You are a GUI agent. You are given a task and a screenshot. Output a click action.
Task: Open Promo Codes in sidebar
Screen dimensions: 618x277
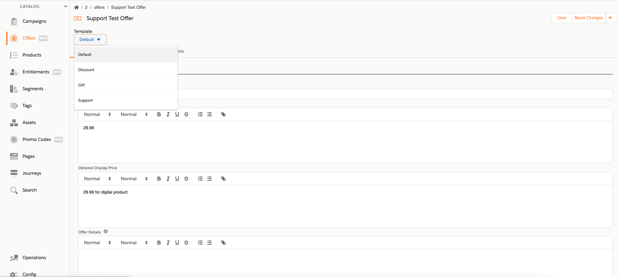[x=37, y=139]
